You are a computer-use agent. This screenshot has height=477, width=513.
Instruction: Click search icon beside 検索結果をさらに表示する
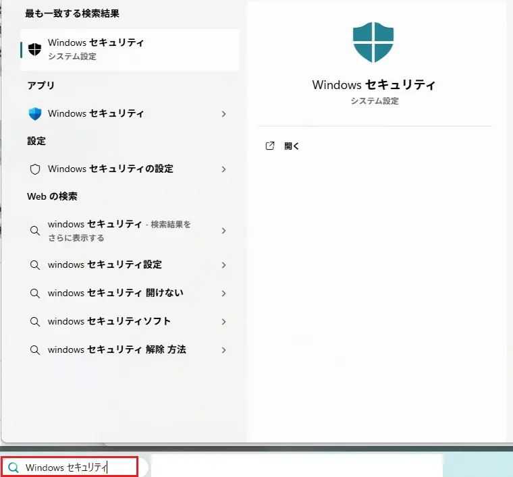coord(35,231)
